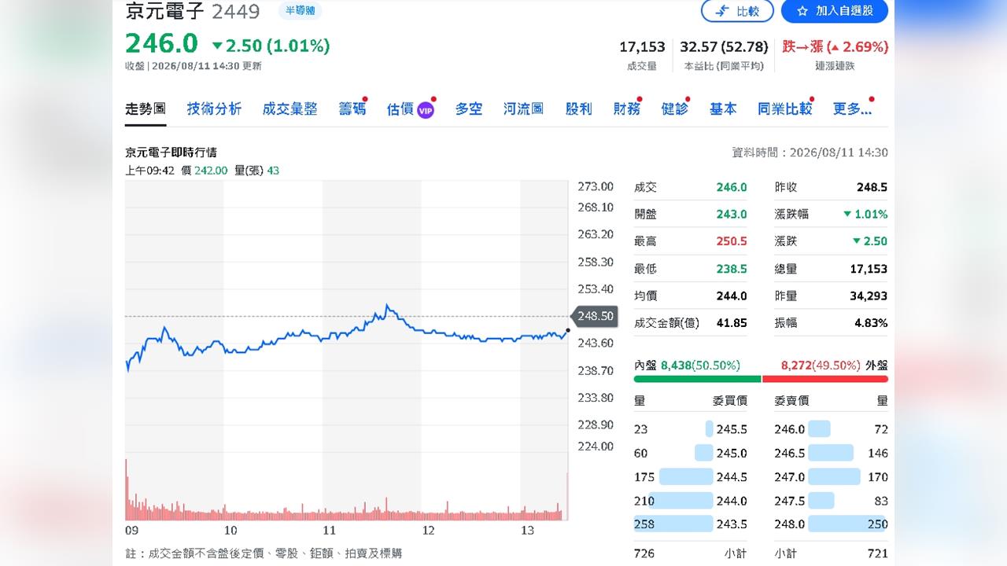The height and width of the screenshot is (566, 1007).
Task: Select the 走勢圖 tab
Action: coord(146,109)
